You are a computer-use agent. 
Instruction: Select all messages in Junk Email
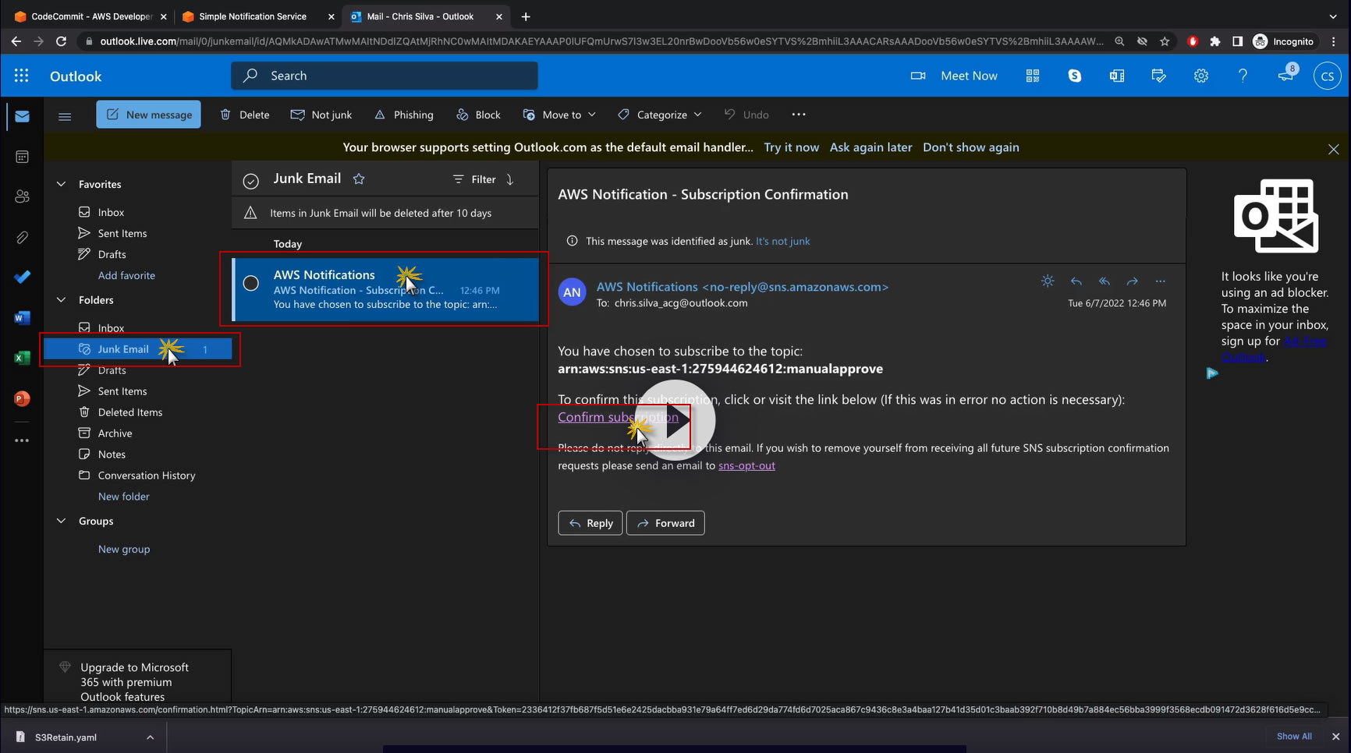(250, 181)
